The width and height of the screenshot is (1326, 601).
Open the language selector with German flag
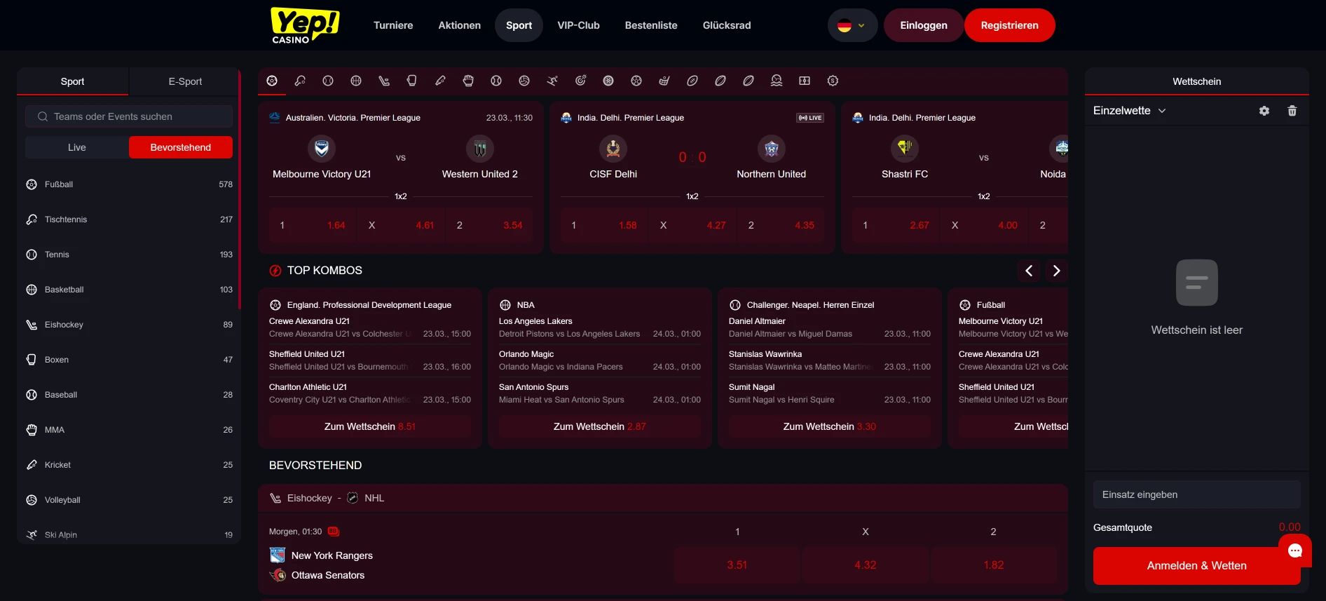click(x=852, y=25)
